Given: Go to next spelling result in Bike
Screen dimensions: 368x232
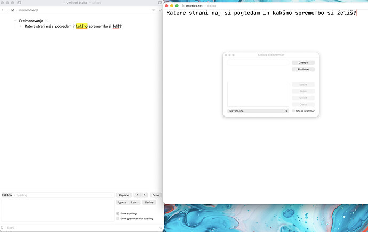Looking at the screenshot, I should (145, 195).
